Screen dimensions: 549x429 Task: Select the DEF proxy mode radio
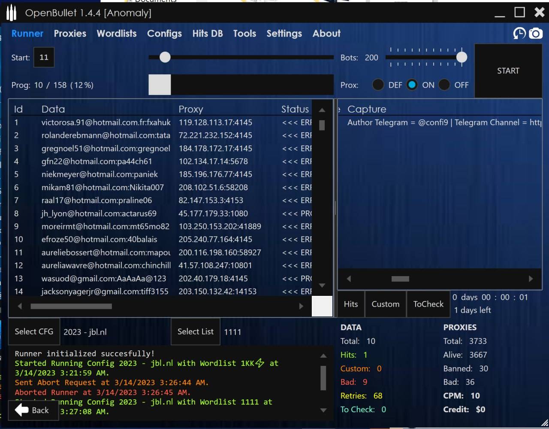[x=378, y=85]
